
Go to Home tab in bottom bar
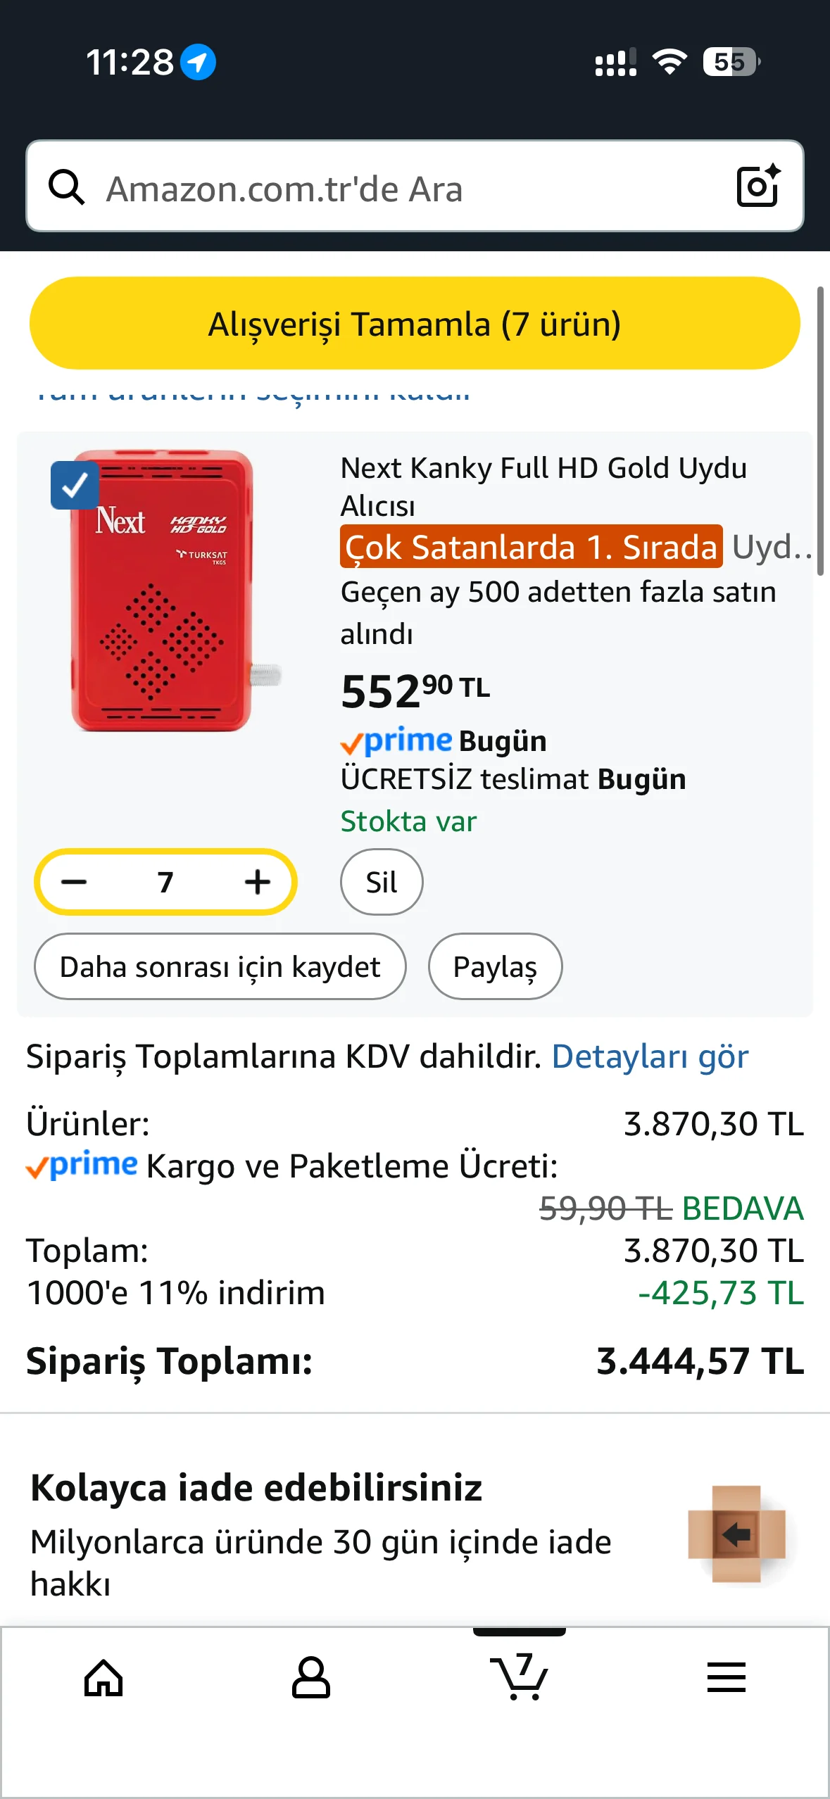pyautogui.click(x=103, y=1678)
